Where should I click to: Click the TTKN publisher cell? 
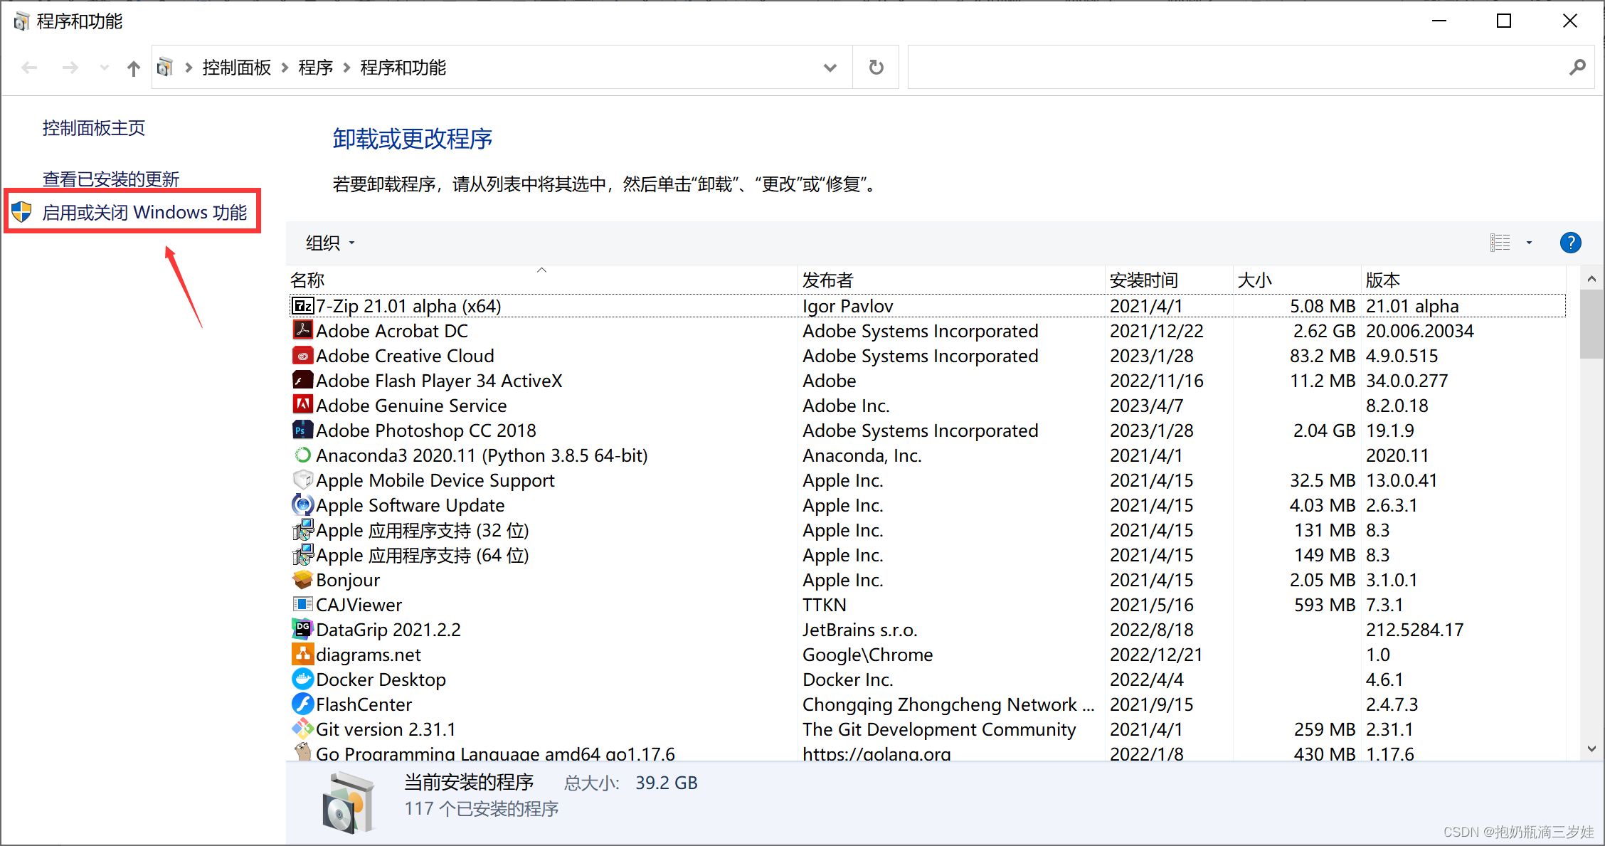[824, 605]
